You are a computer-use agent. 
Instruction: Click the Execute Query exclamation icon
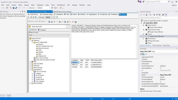tap(70, 22)
